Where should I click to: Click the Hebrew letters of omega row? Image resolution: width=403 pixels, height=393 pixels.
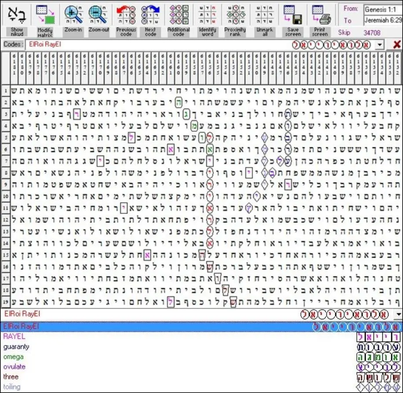[378, 357]
